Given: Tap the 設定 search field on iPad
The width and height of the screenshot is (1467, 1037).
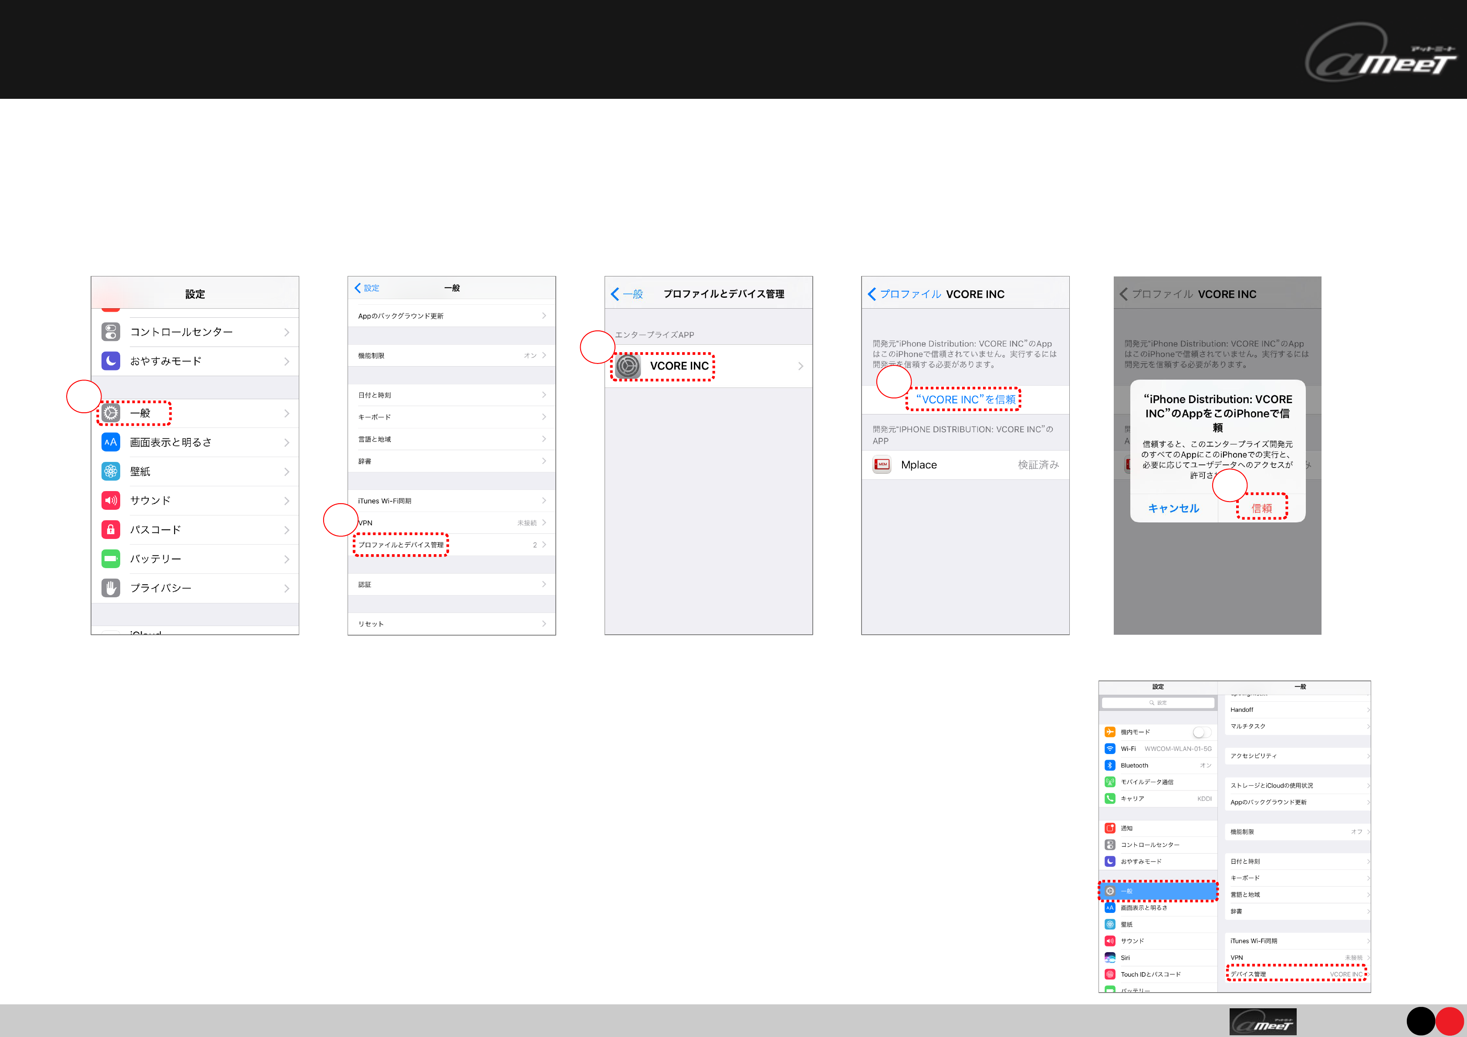Looking at the screenshot, I should [x=1158, y=702].
